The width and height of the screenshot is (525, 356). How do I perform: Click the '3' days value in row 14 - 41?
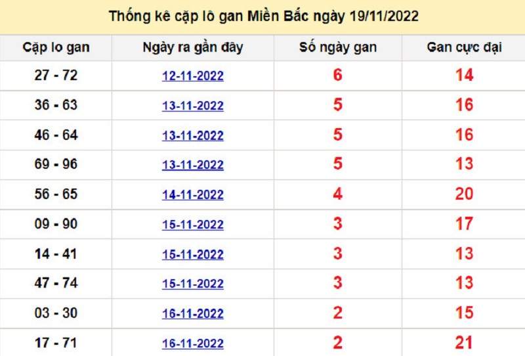coord(338,254)
